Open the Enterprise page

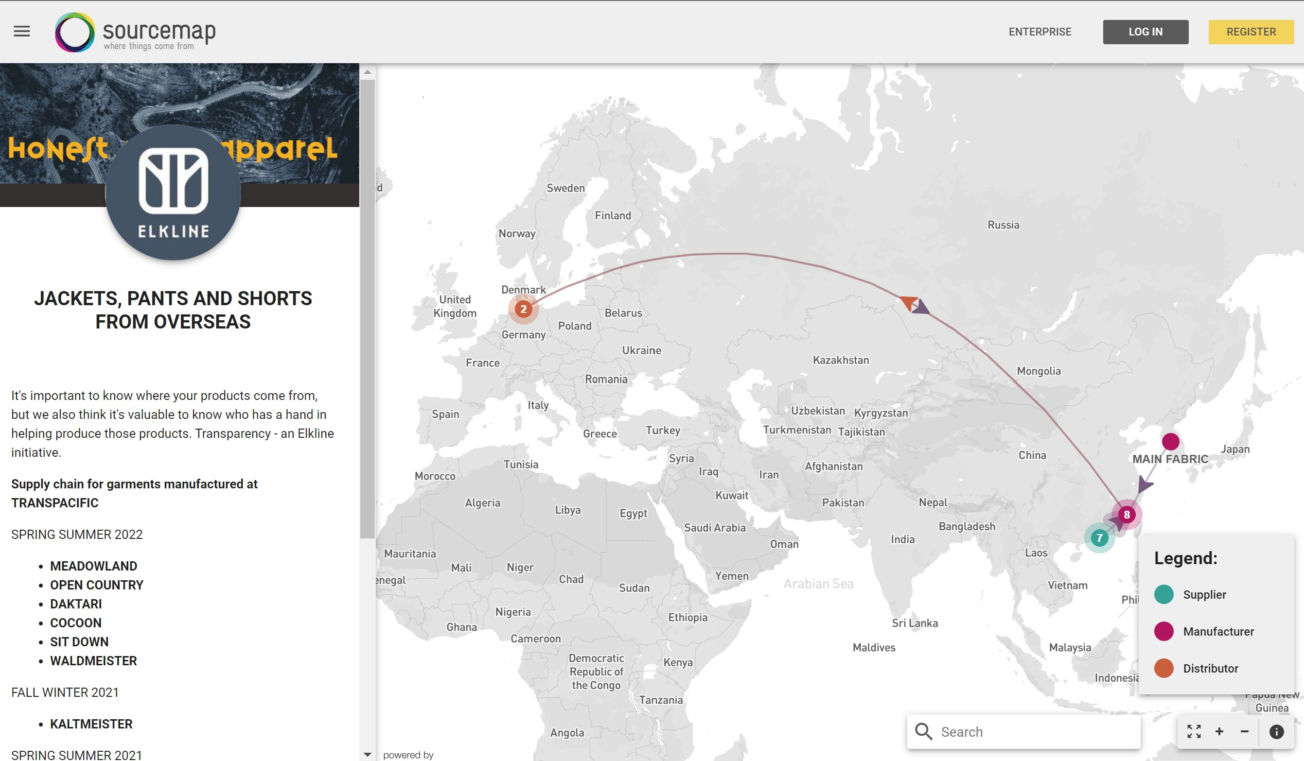coord(1040,32)
